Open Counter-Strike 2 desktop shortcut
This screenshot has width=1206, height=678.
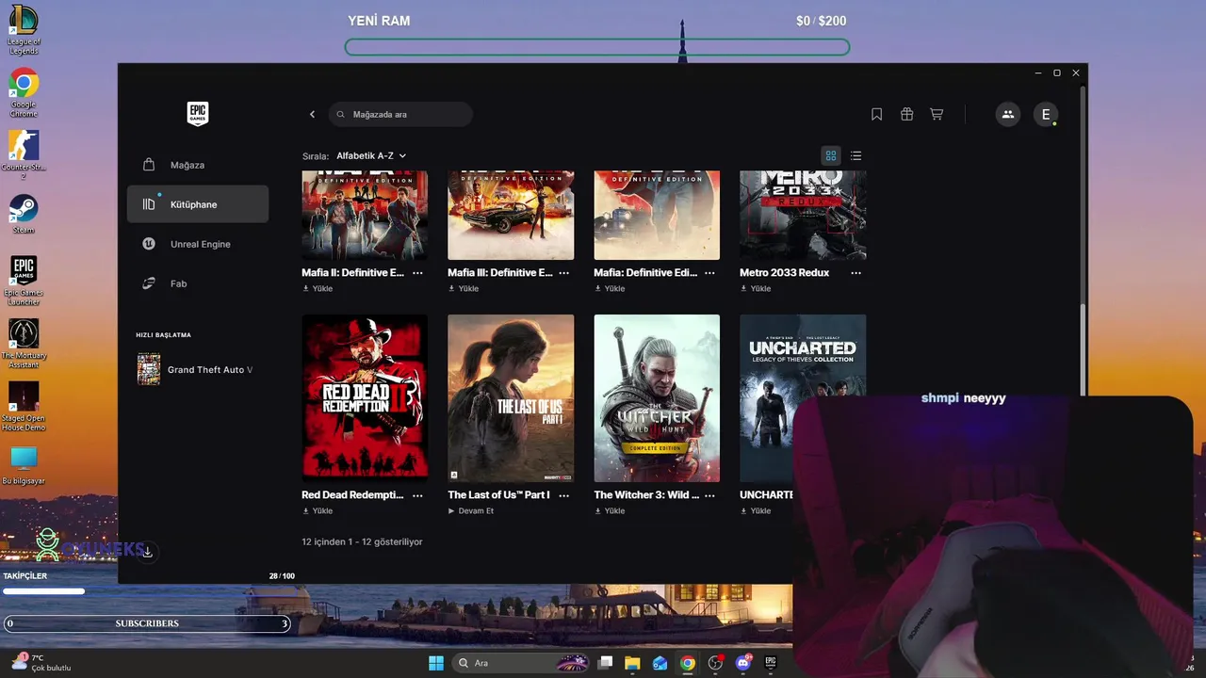[x=24, y=154]
